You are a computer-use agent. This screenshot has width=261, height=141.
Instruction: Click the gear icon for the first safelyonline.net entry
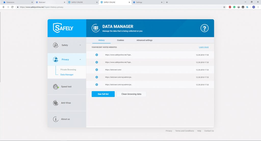[x=97, y=55]
